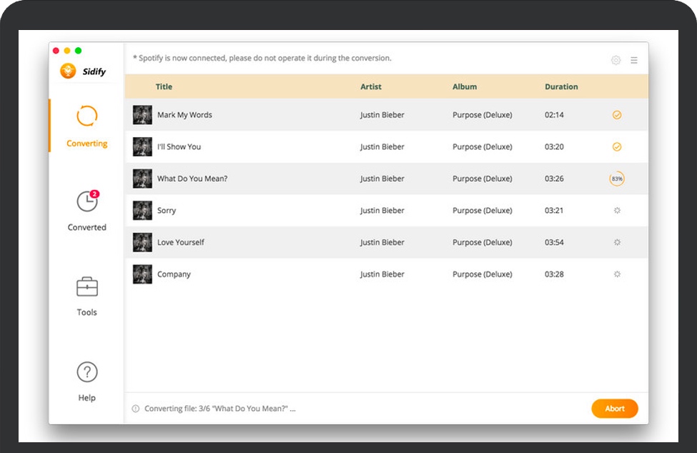Click pending spinner icon for Love Yourself
Viewport: 697px width, 453px height.
(617, 242)
